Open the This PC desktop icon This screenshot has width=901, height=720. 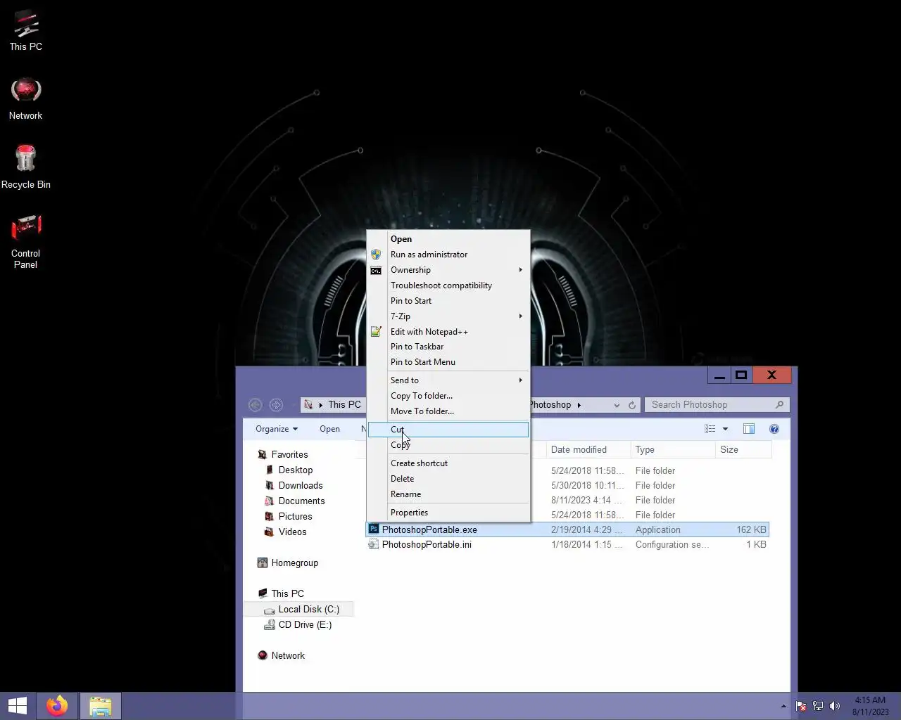[26, 30]
